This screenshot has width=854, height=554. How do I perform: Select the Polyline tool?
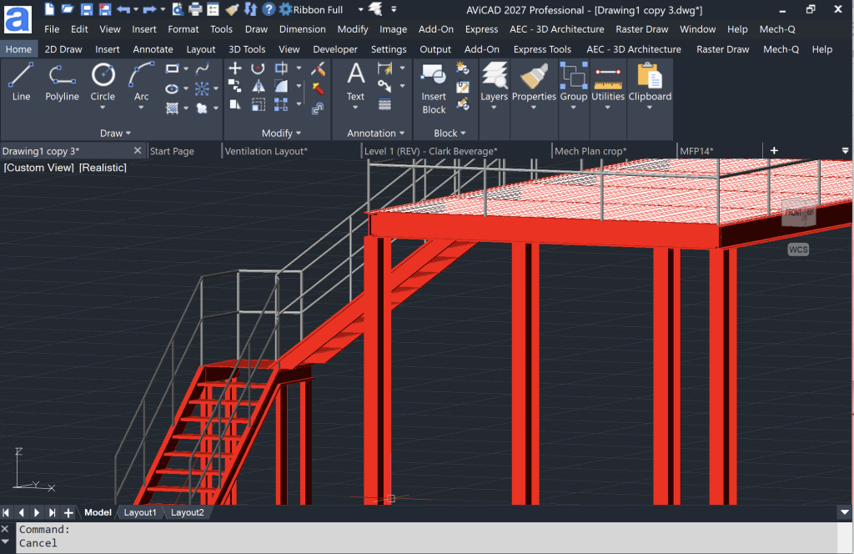click(62, 82)
